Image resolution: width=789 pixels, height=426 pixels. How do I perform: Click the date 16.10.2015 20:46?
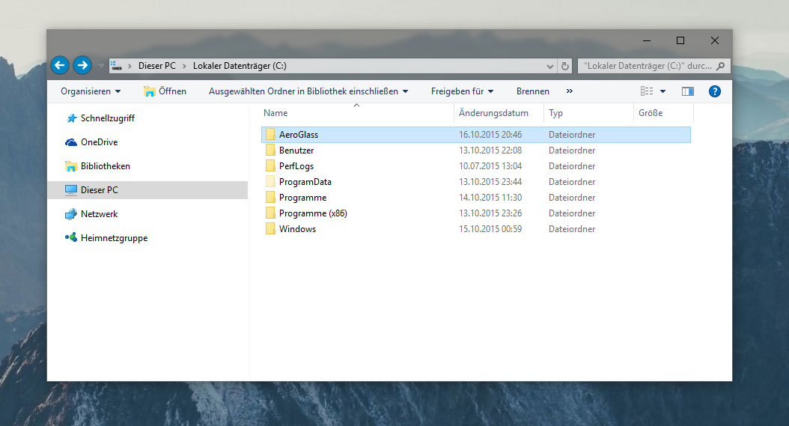click(490, 135)
